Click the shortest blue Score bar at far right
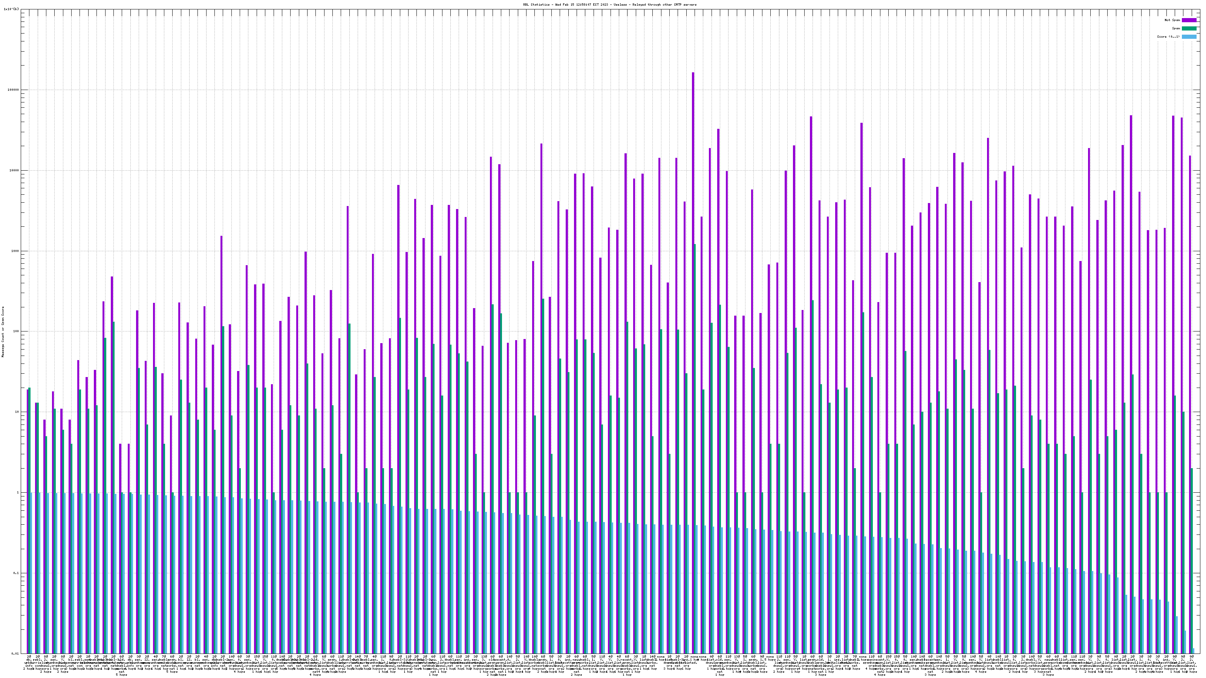Screen dimensions: 1206x678 tap(1194, 651)
